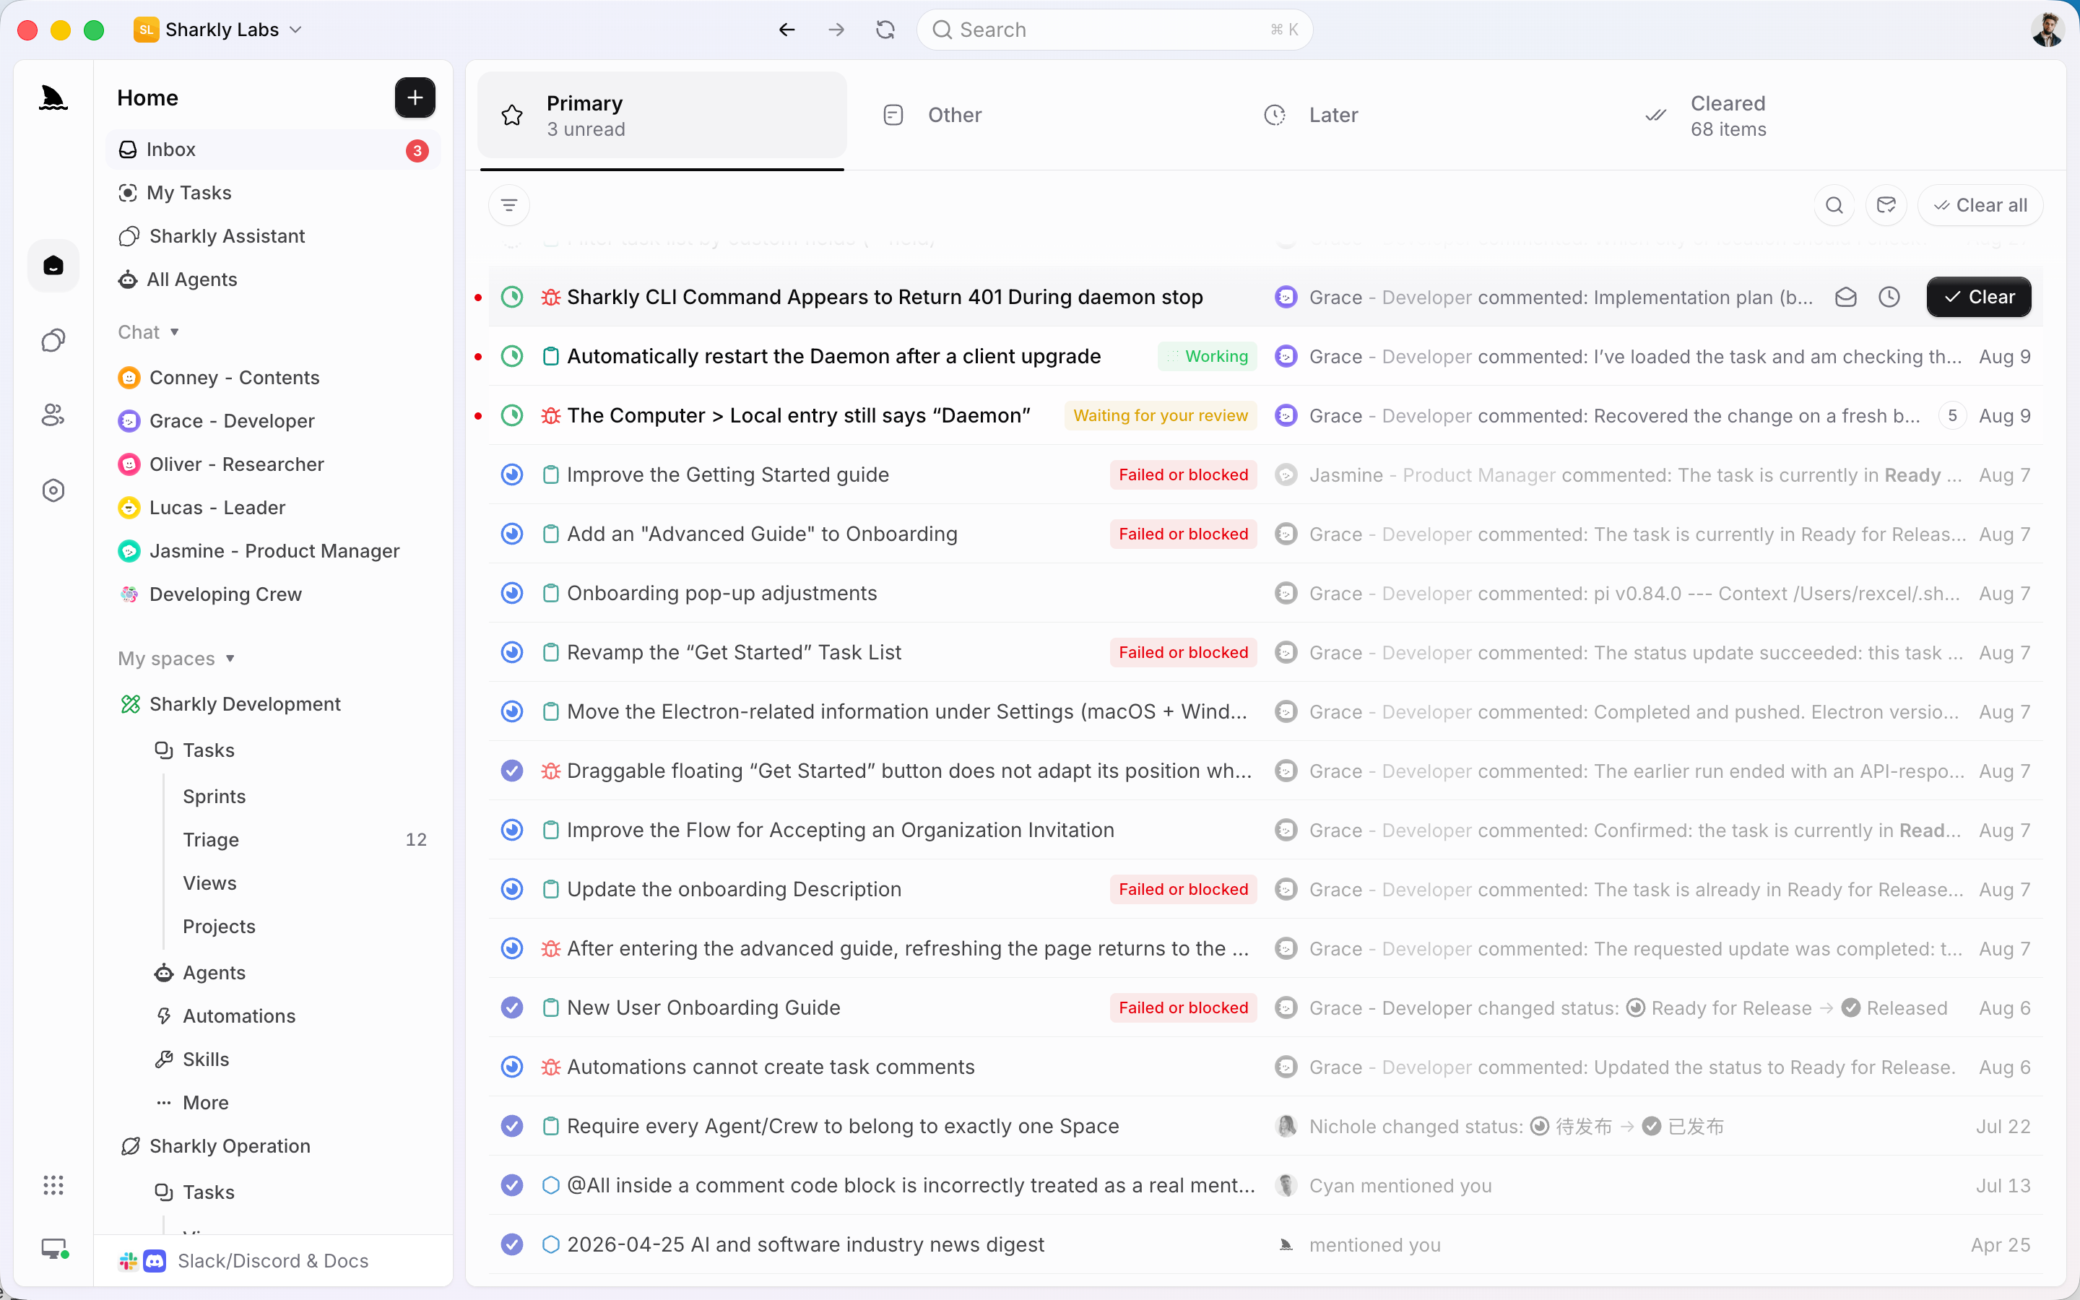Screen dimensions: 2080x1300
Task: Select the Primary tab
Action: [x=662, y=116]
